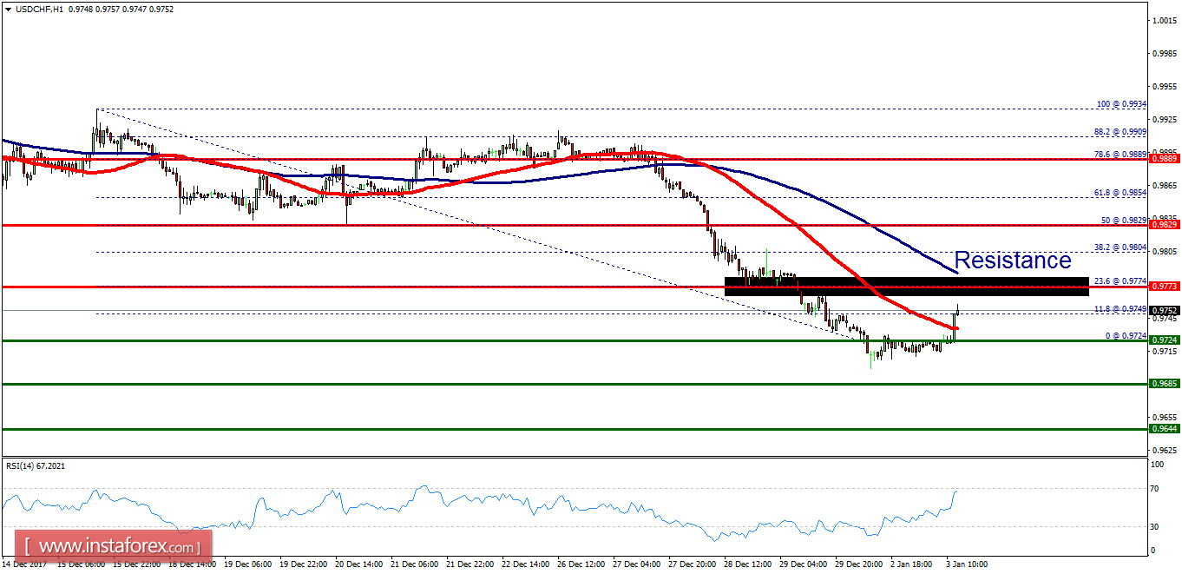Select the Fibonacci label 61.8 @ 0.9854
1182x574 pixels.
[1120, 192]
